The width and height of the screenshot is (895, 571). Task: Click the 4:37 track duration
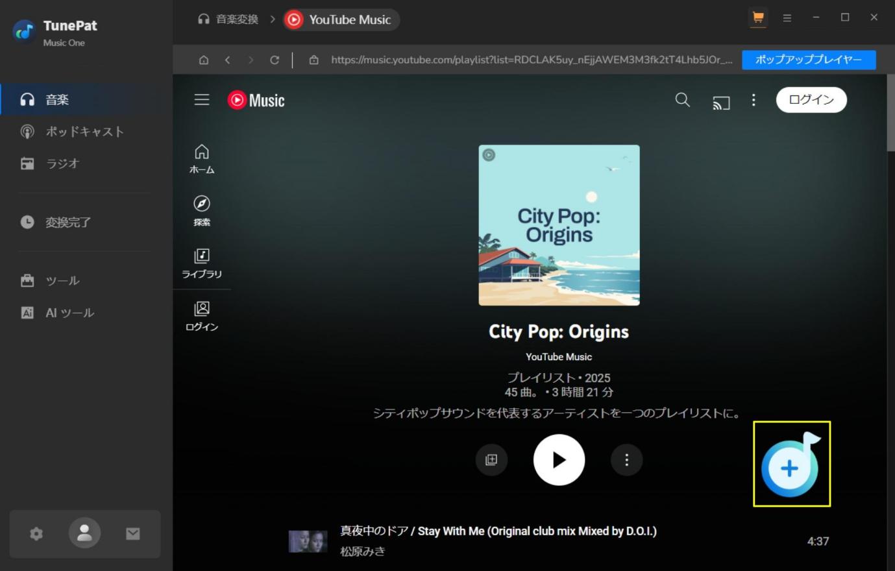pyautogui.click(x=818, y=541)
